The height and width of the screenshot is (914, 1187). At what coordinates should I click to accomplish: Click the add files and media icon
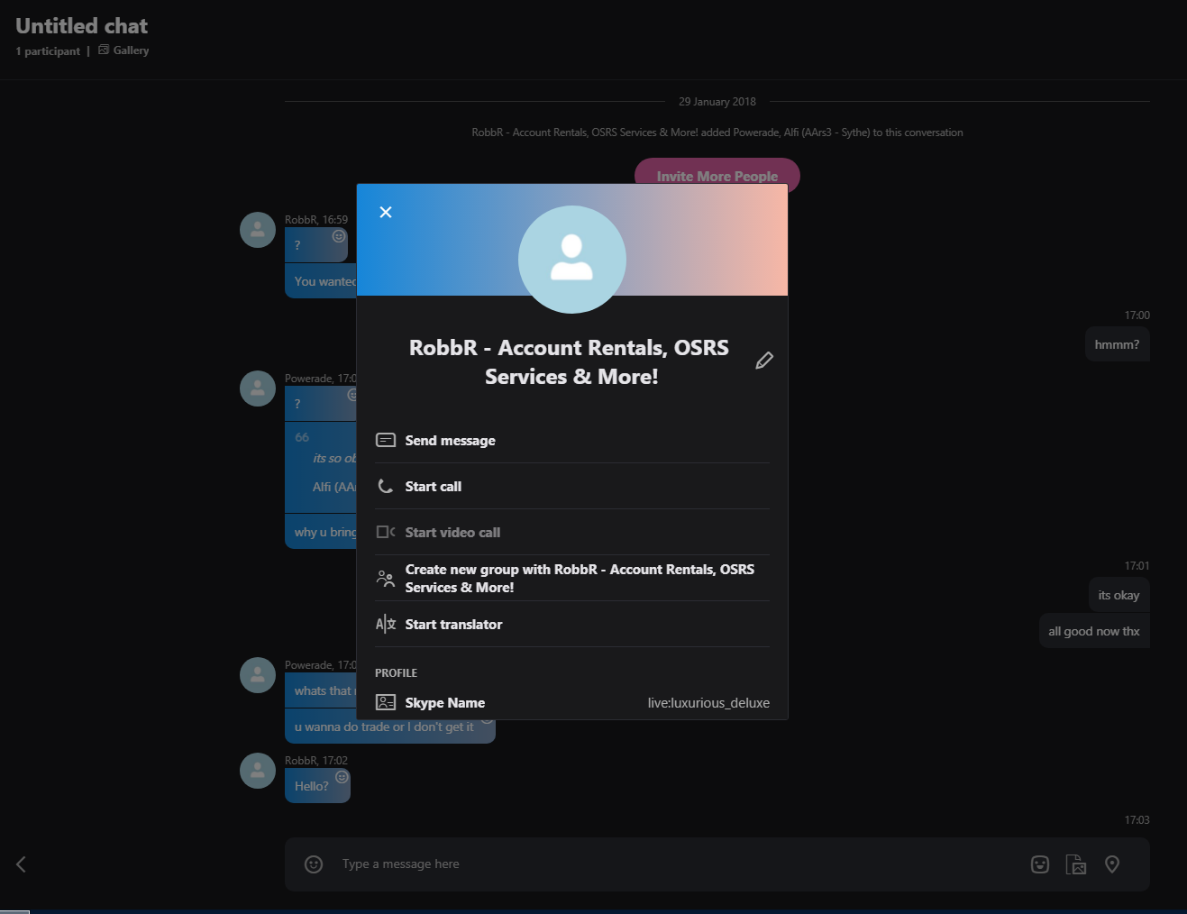tap(1076, 864)
